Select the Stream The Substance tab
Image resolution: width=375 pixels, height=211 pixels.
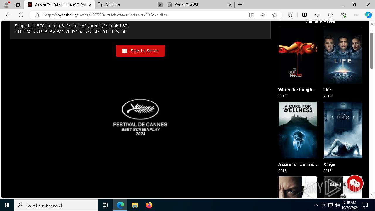[x=59, y=5]
